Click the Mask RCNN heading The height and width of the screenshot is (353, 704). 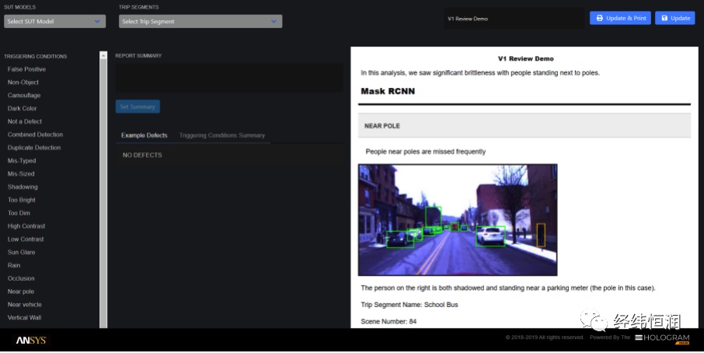[388, 91]
